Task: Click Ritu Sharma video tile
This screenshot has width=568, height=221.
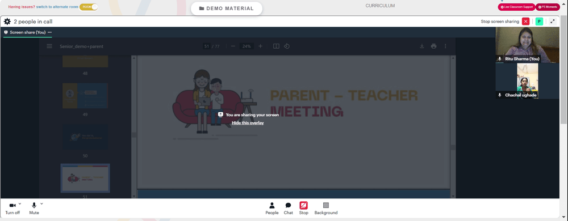Action: tap(528, 45)
